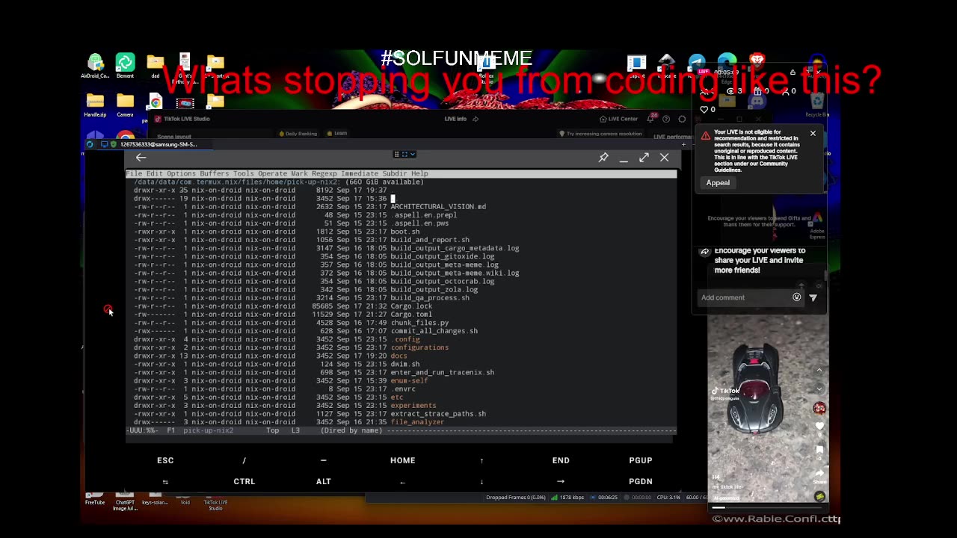This screenshot has width=957, height=538.
Task: Open the TikTok LIVE Studio settings gear
Action: point(682,119)
